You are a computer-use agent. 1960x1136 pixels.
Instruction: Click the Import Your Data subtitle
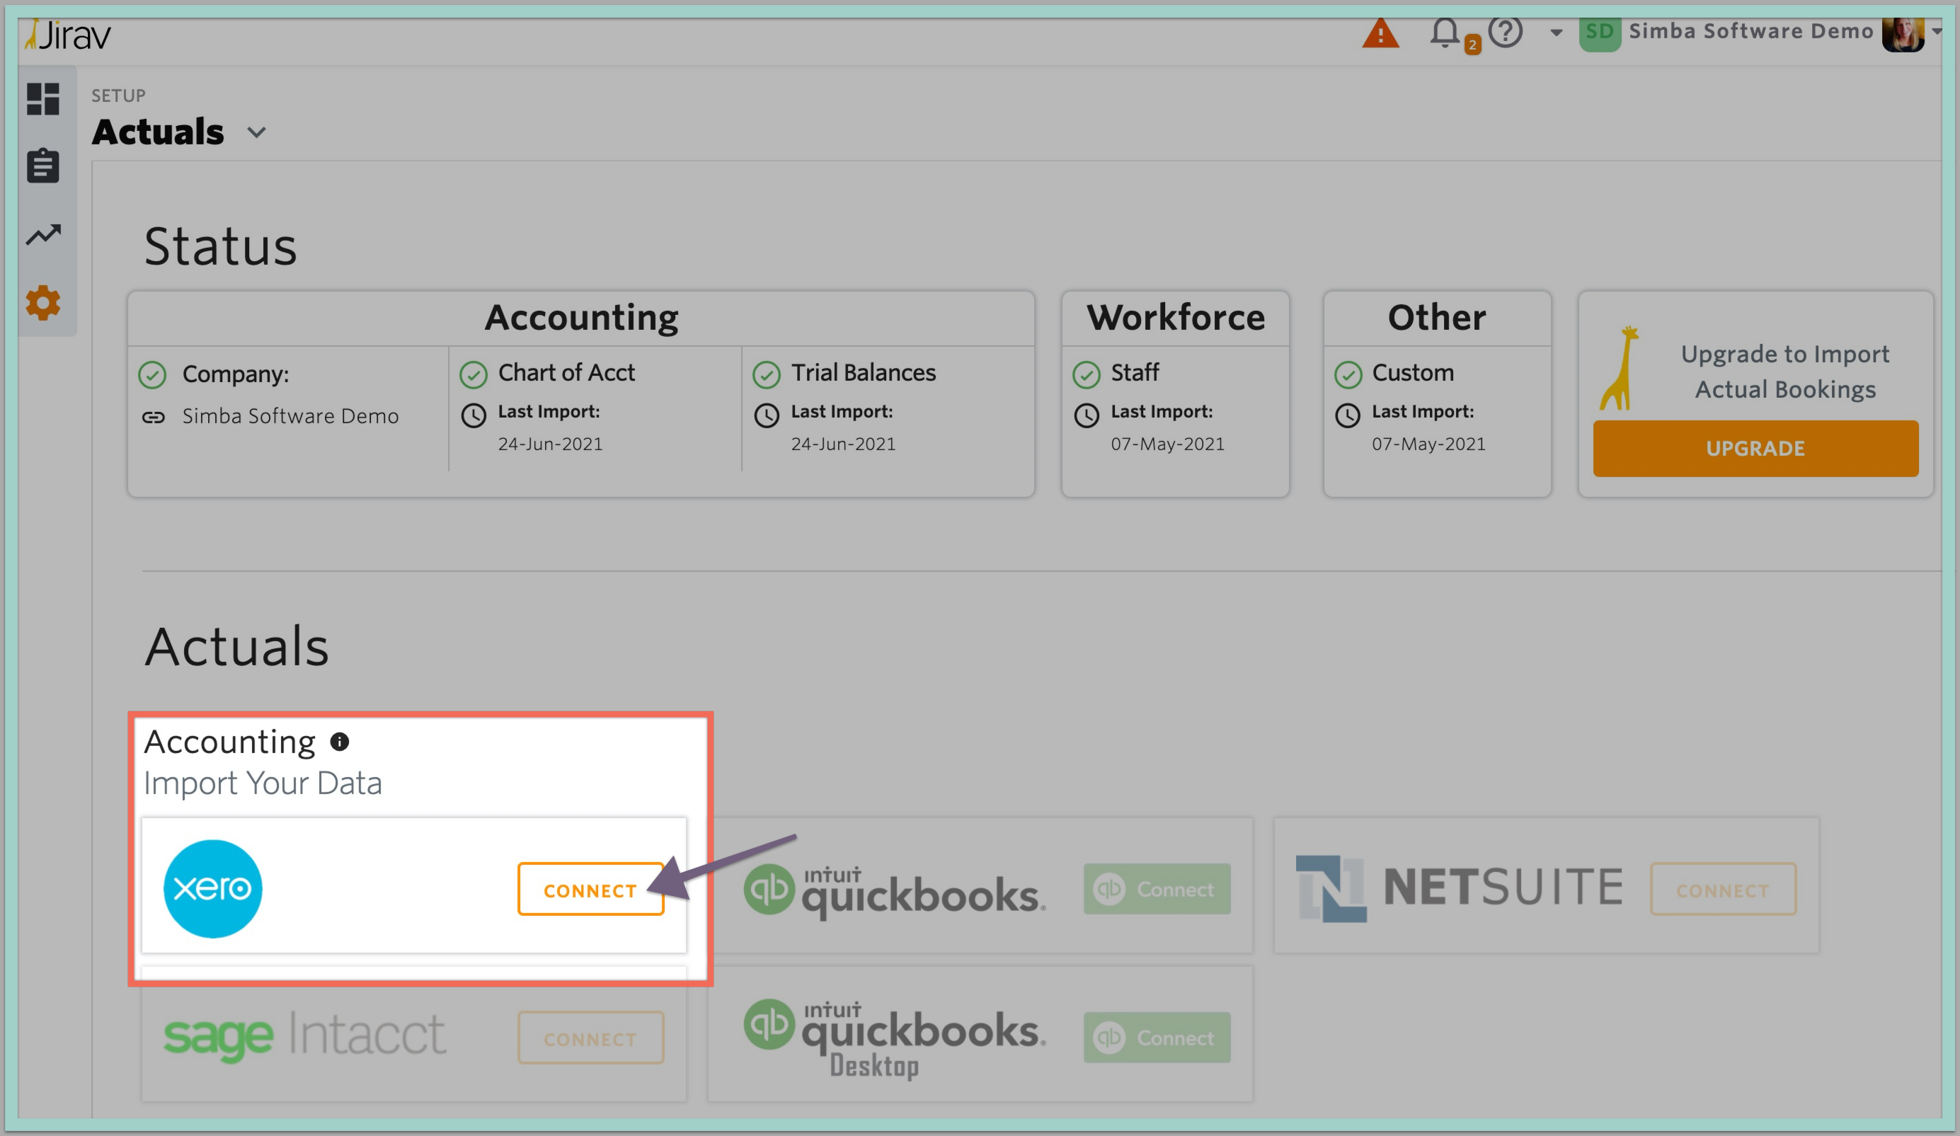click(x=263, y=784)
